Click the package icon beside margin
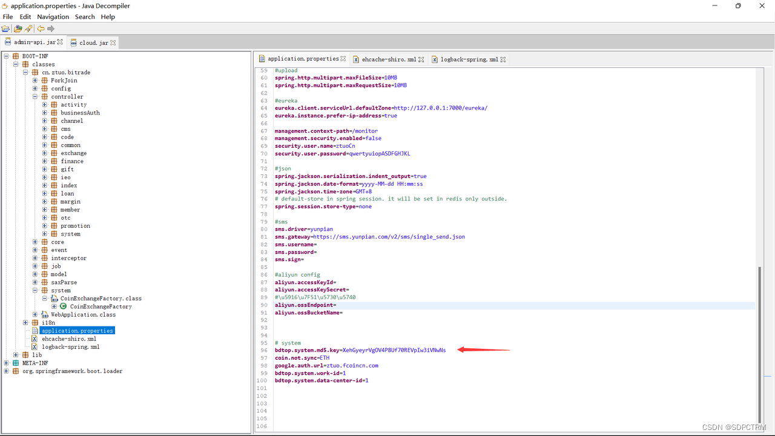775x436 pixels. click(54, 202)
